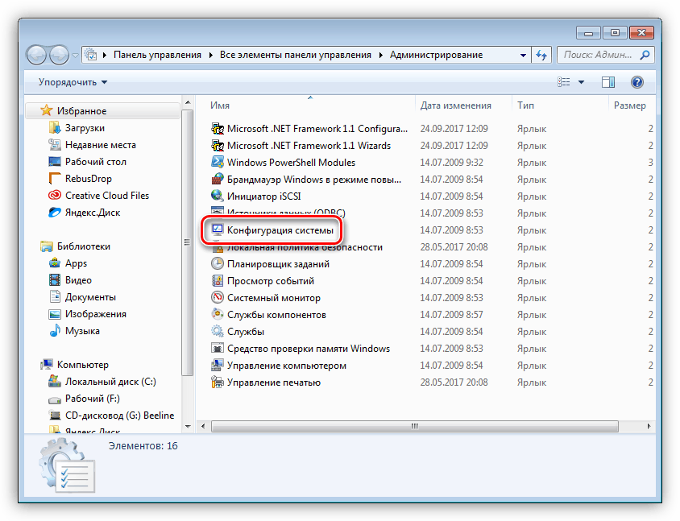Select RebusDrop in Favorites
Viewport: 680px width, 521px height.
pyautogui.click(x=81, y=178)
